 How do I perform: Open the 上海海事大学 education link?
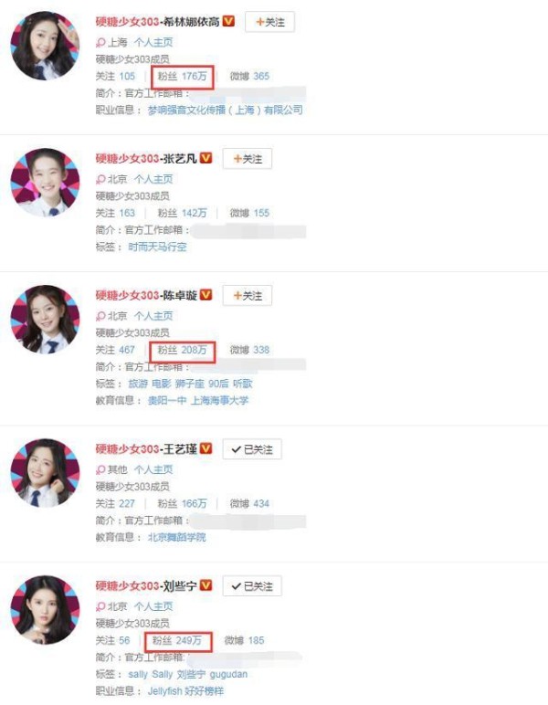coord(219,400)
